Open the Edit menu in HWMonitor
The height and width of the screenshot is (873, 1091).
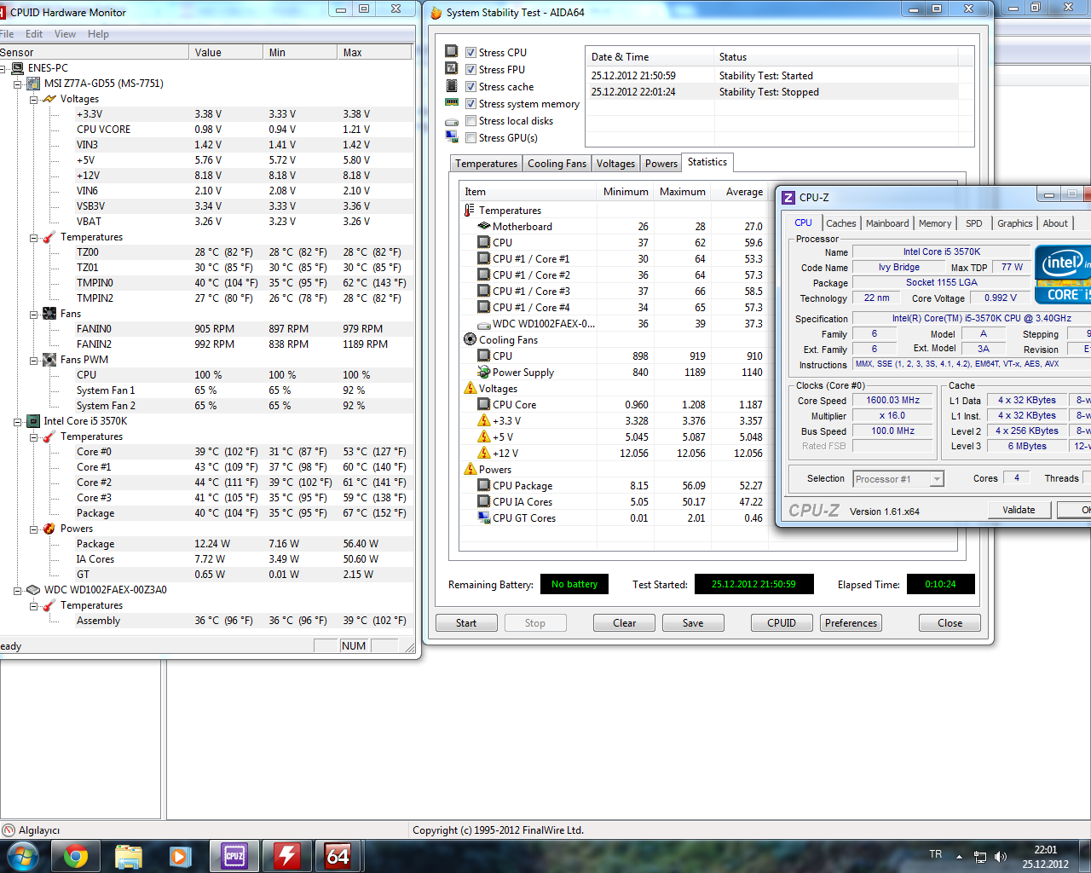[34, 34]
